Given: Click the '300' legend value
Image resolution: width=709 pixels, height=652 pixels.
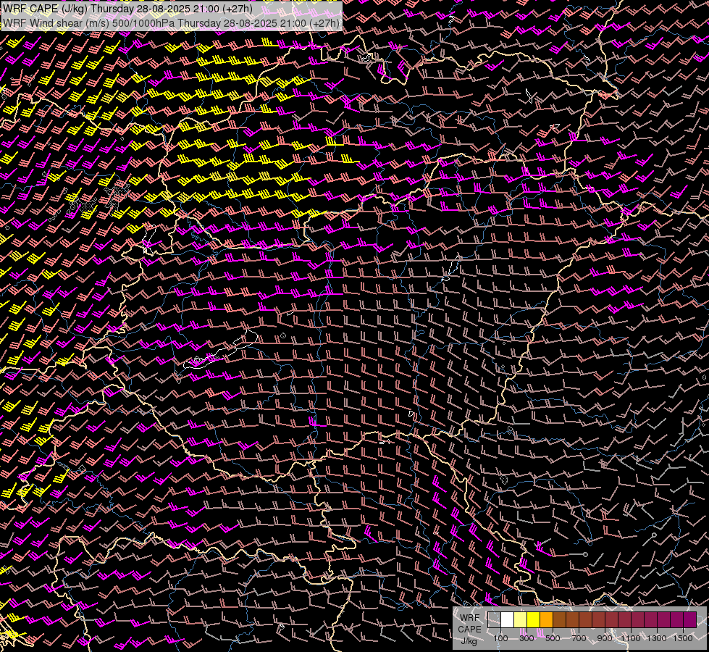Looking at the screenshot, I should (526, 638).
